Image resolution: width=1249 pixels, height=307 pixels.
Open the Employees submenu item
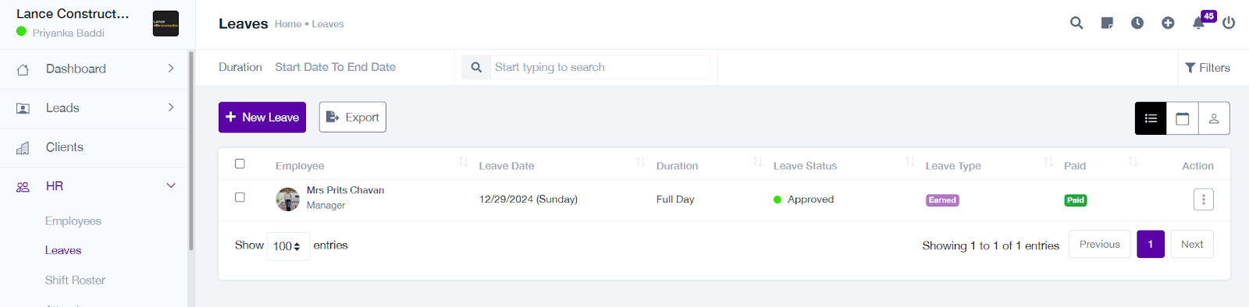(x=73, y=221)
